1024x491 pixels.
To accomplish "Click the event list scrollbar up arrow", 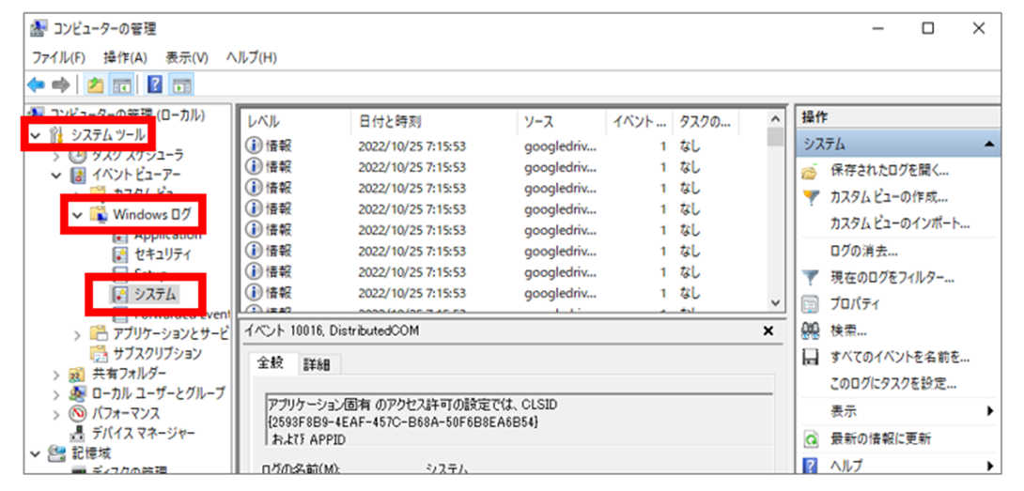I will pyautogui.click(x=775, y=119).
